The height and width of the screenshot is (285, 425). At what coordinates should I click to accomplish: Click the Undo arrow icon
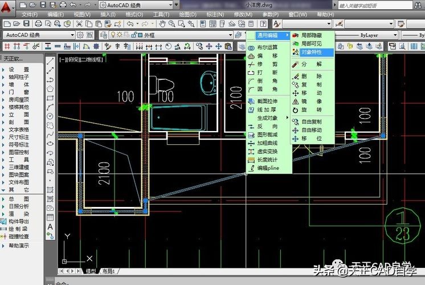[130, 24]
